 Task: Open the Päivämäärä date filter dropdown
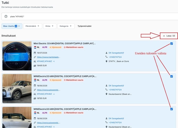click(33, 26)
